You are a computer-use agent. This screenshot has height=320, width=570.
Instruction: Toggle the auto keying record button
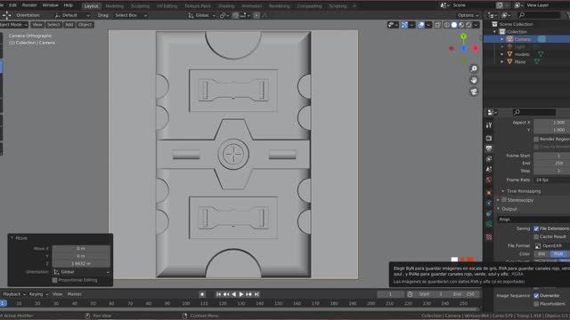pyautogui.click(x=202, y=294)
